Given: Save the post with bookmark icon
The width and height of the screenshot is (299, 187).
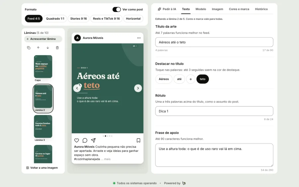Looking at the screenshot, I should pyautogui.click(x=139, y=140).
